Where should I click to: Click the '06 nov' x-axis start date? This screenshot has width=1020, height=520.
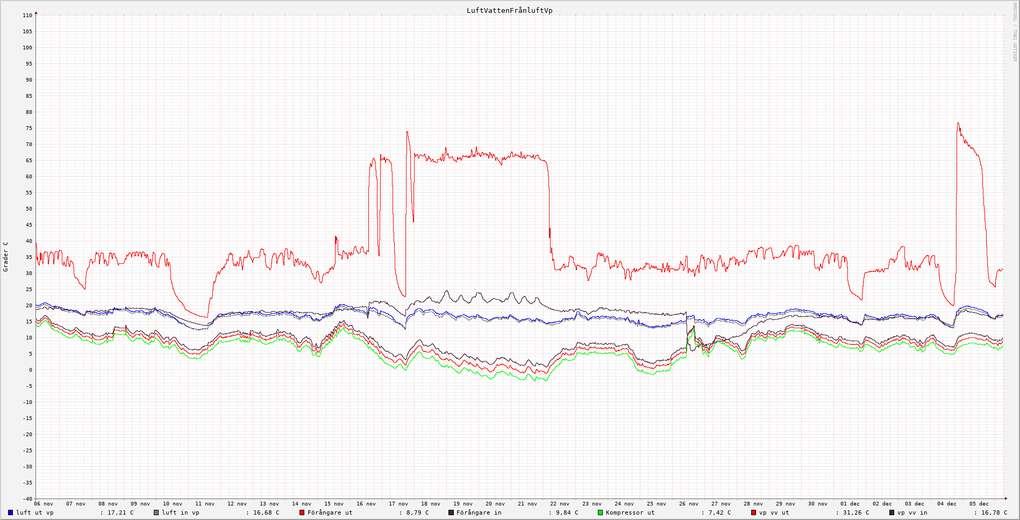[44, 504]
